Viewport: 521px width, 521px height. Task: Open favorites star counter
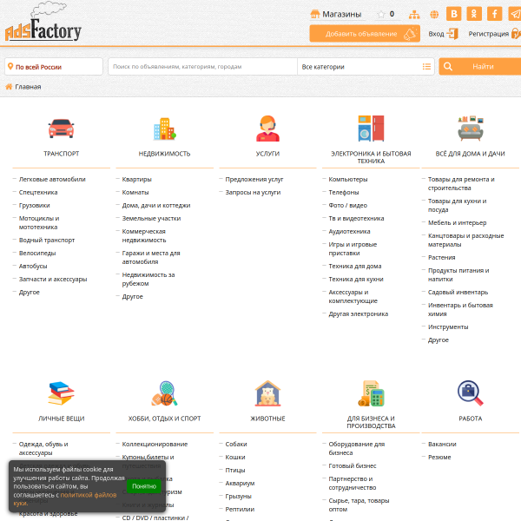(x=386, y=14)
